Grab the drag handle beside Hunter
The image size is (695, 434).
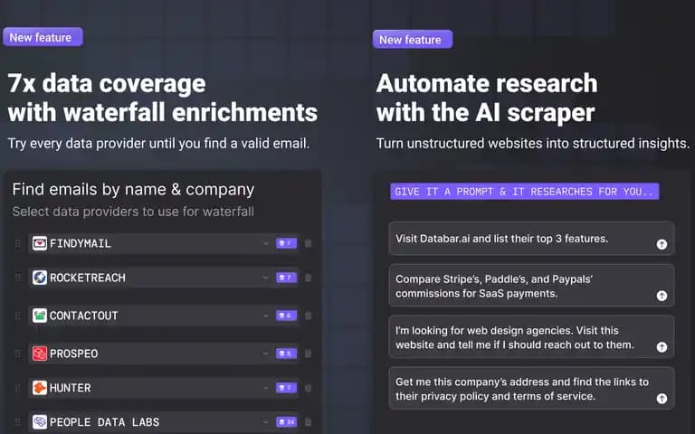(18, 388)
